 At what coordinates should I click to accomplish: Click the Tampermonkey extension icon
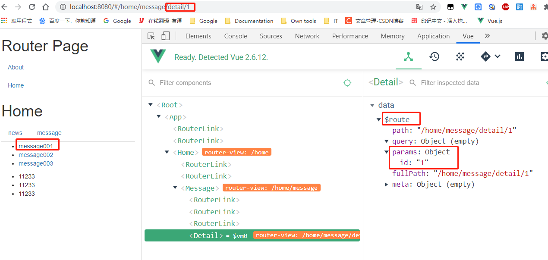[x=450, y=7]
